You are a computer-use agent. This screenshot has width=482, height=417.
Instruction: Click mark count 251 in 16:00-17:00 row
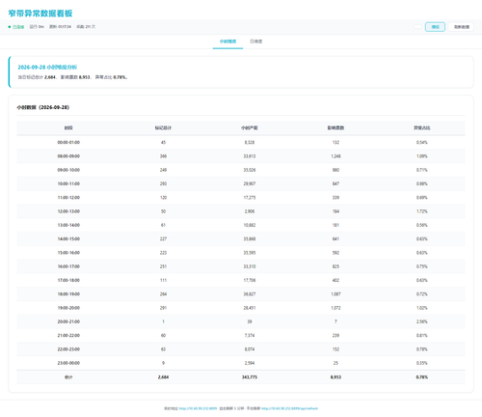point(163,266)
